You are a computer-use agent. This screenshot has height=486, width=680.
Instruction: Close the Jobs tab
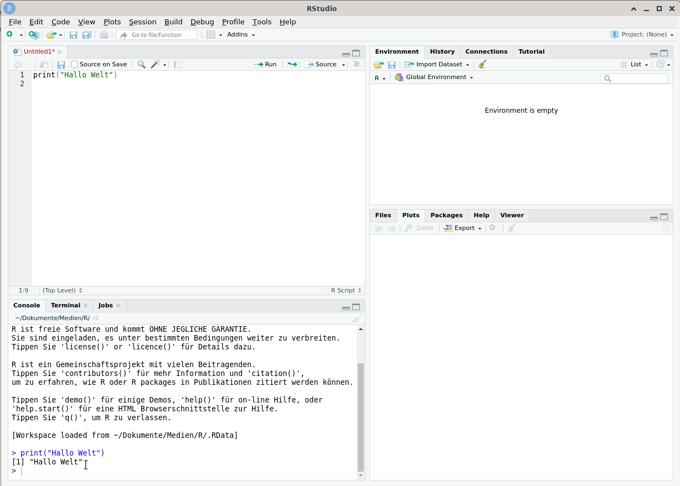(x=118, y=305)
